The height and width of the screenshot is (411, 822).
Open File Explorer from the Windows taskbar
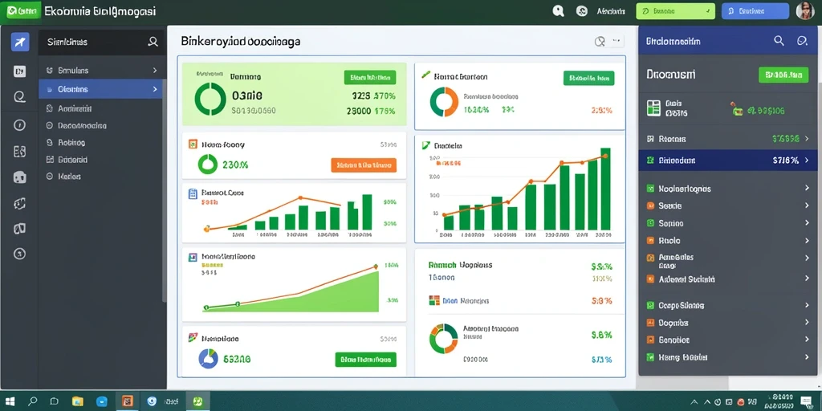pos(78,401)
